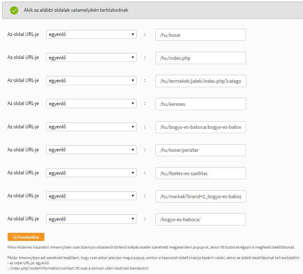Expand the condition dropdown beside /hu/kosar/penztar
The width and height of the screenshot is (303, 274).
(91, 150)
